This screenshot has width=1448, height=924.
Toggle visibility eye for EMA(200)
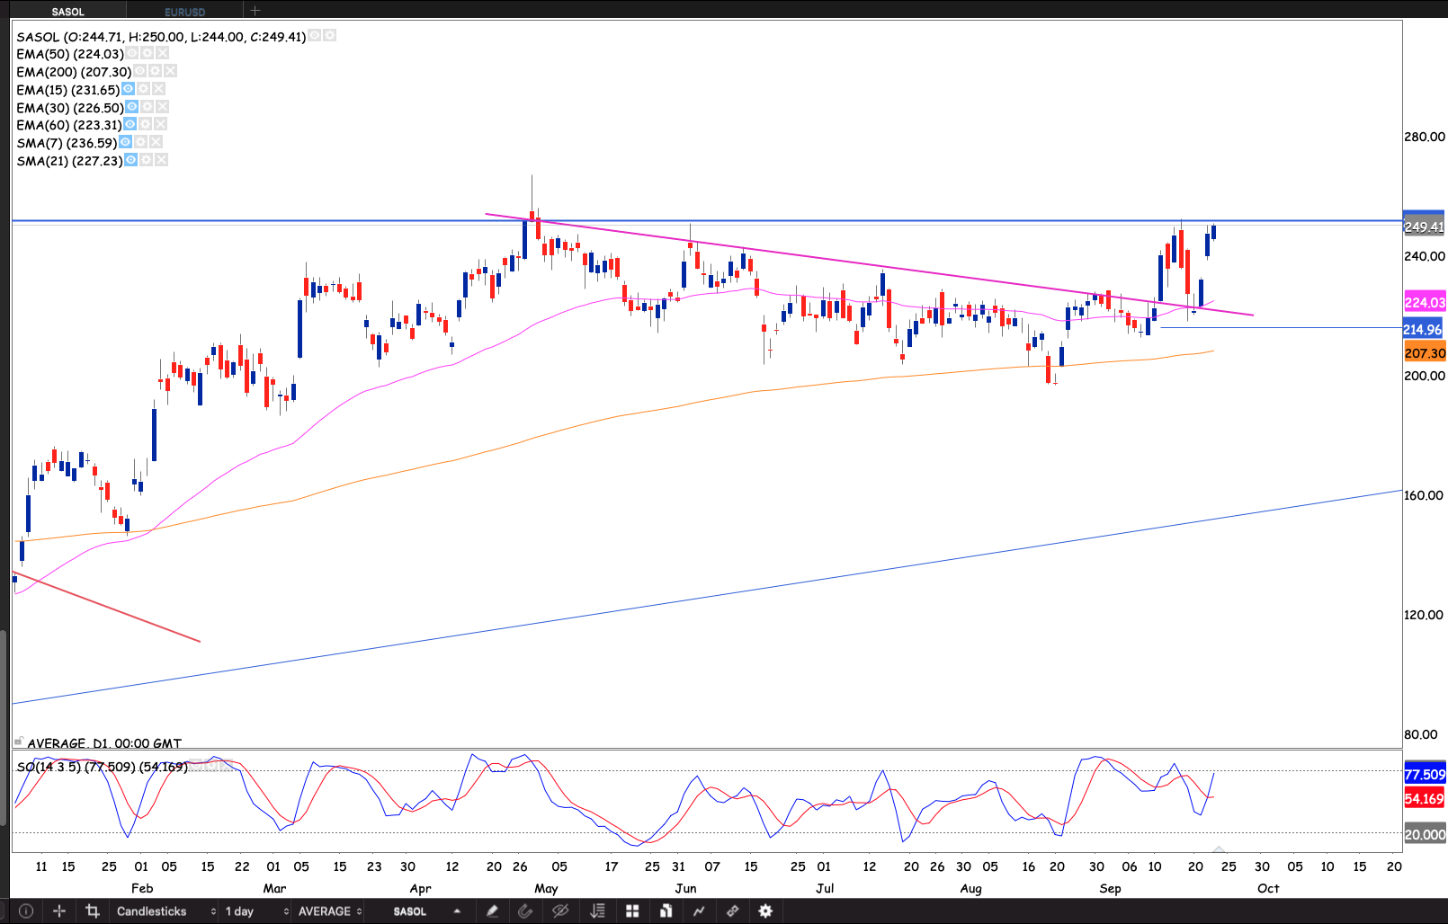coord(140,71)
